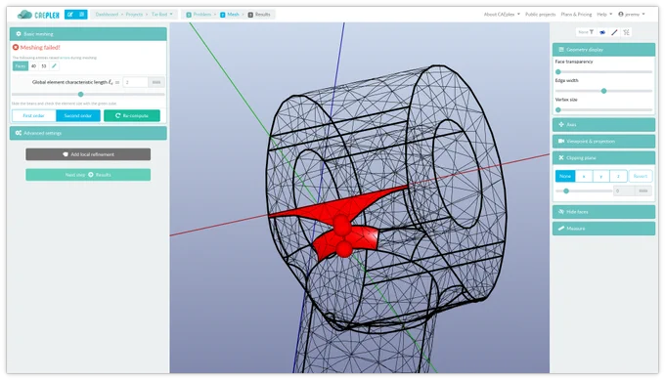Switch to the edit mode pencil icon

click(70, 15)
